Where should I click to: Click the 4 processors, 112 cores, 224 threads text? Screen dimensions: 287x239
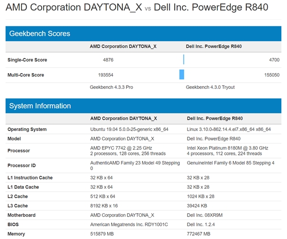click(224, 153)
